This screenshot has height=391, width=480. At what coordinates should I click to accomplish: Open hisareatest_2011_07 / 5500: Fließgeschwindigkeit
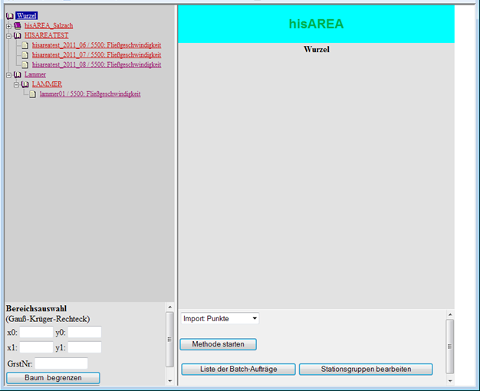97,54
